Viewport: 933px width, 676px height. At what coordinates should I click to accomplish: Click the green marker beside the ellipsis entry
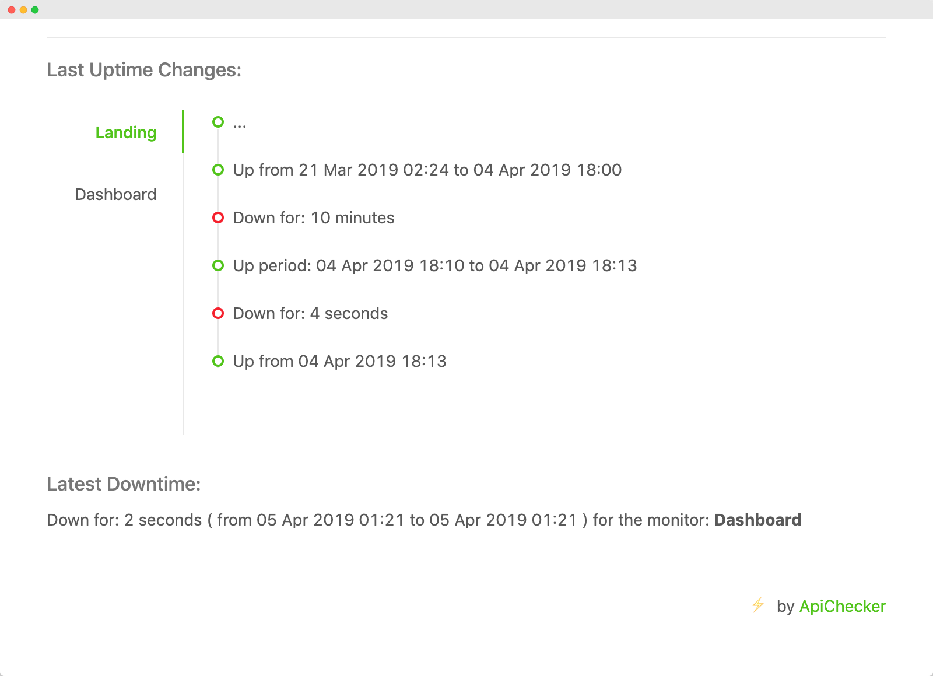pos(218,122)
